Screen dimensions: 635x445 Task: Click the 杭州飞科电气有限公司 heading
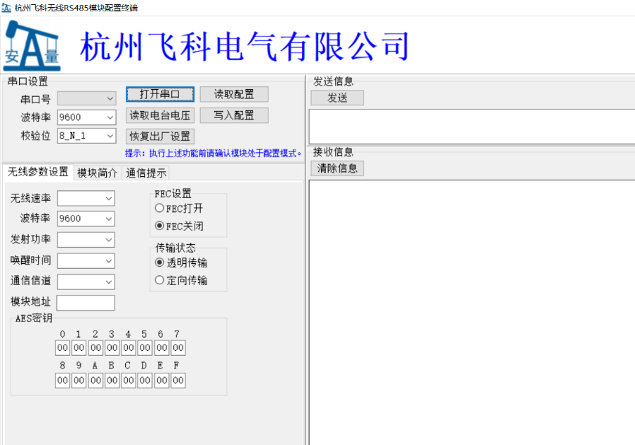(244, 46)
